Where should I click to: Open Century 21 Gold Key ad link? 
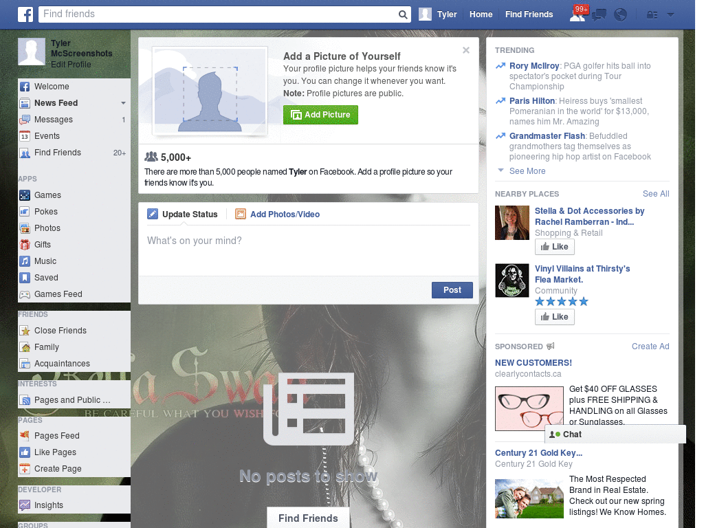[x=538, y=453]
